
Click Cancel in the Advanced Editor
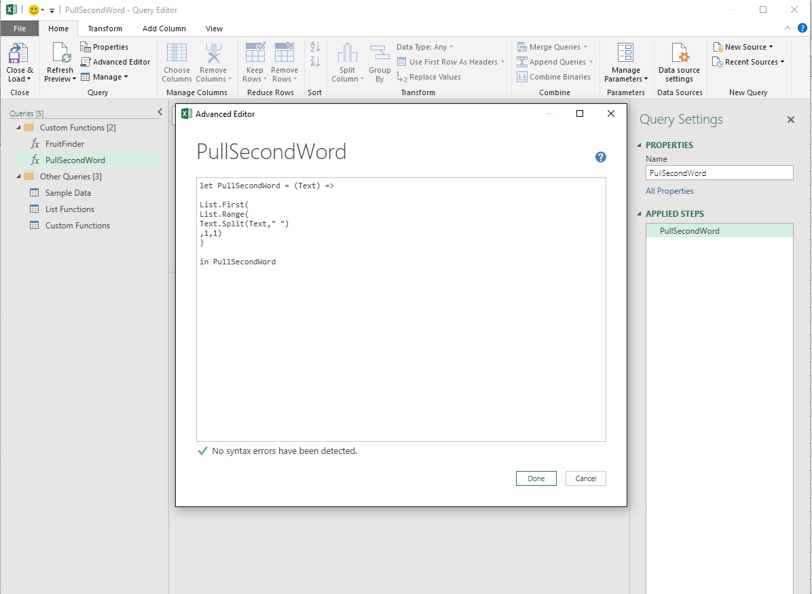pos(586,478)
